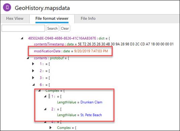This screenshot has width=180, height=131.
Task: Select the File format viewer tab
Action: pos(52,18)
